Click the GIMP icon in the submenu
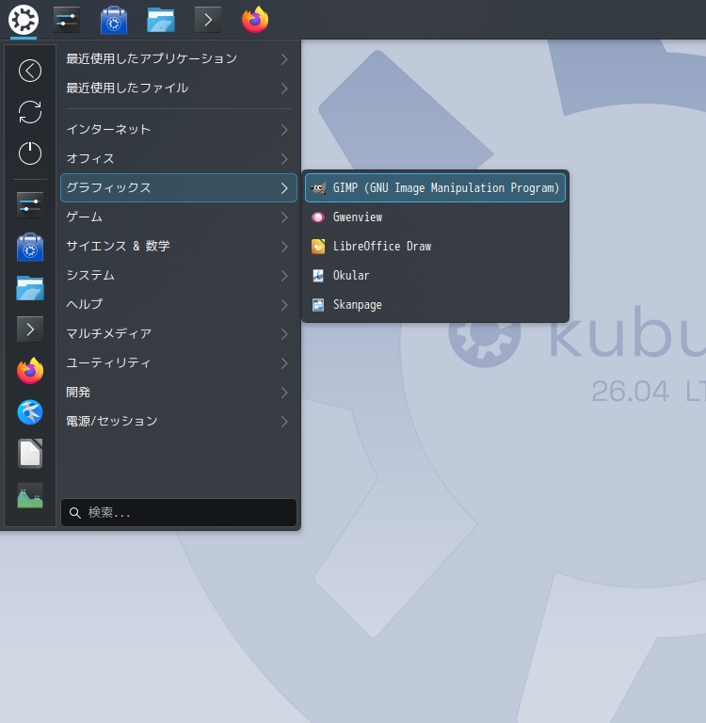This screenshot has width=706, height=723. click(318, 188)
